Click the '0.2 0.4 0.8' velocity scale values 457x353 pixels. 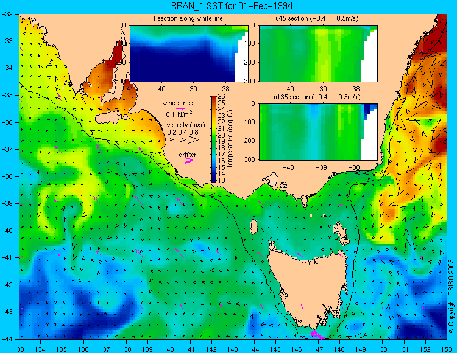pyautogui.click(x=183, y=132)
